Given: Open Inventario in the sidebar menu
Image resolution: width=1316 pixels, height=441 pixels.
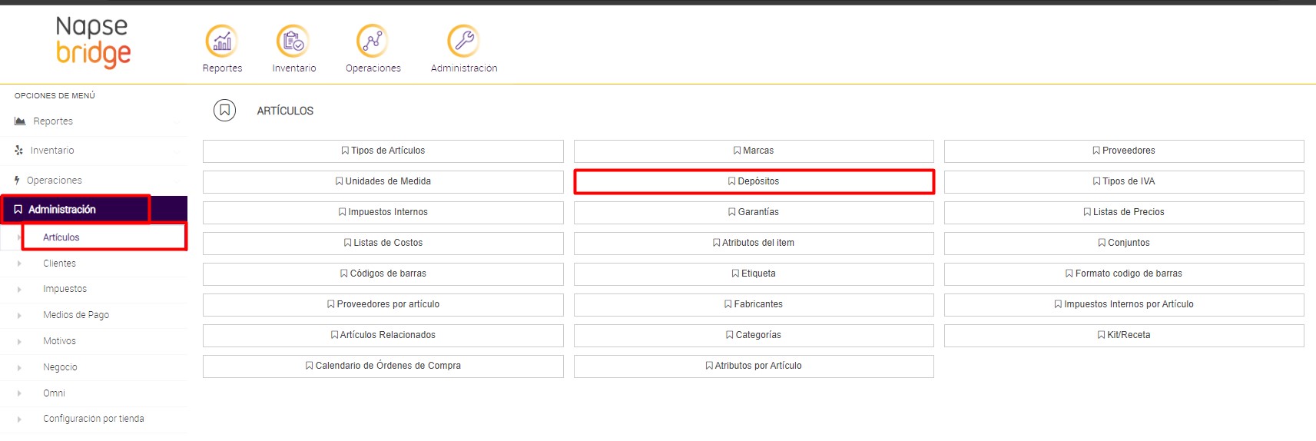Looking at the screenshot, I should [x=52, y=151].
